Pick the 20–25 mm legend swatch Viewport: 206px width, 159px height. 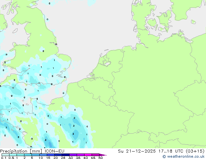pyautogui.click(x=58, y=155)
